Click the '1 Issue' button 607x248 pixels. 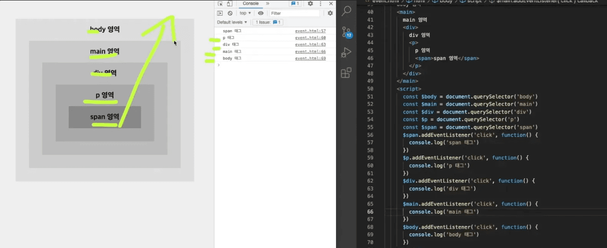coord(268,22)
